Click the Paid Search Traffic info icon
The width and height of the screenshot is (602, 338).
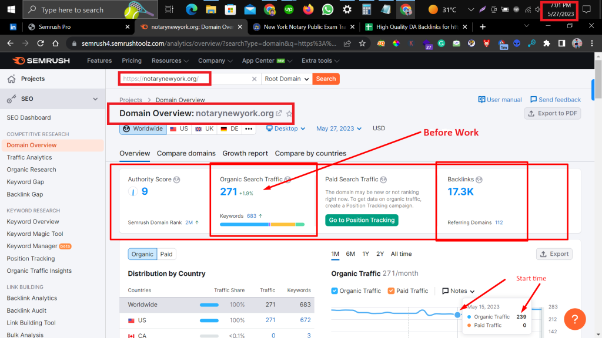click(383, 180)
